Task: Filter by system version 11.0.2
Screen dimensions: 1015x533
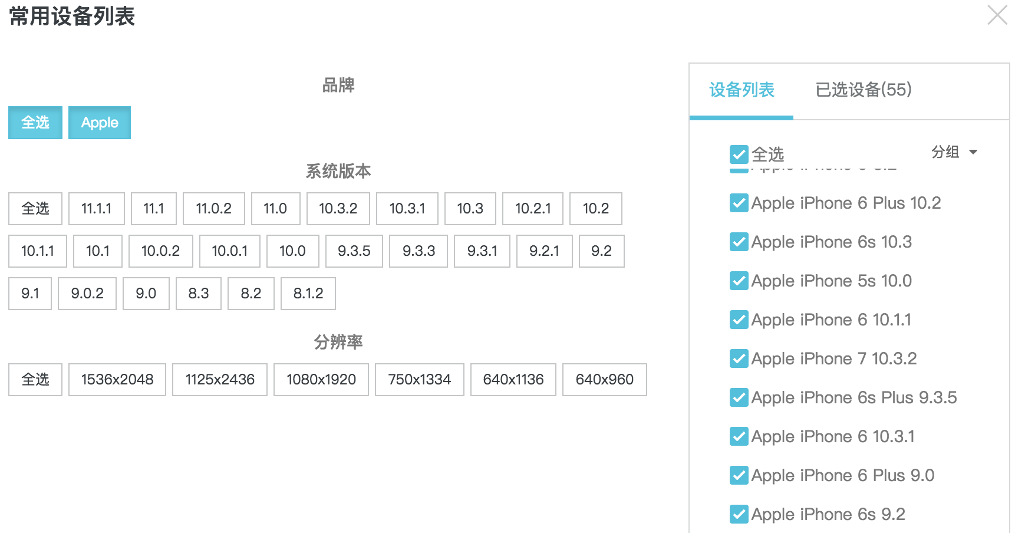Action: [214, 209]
